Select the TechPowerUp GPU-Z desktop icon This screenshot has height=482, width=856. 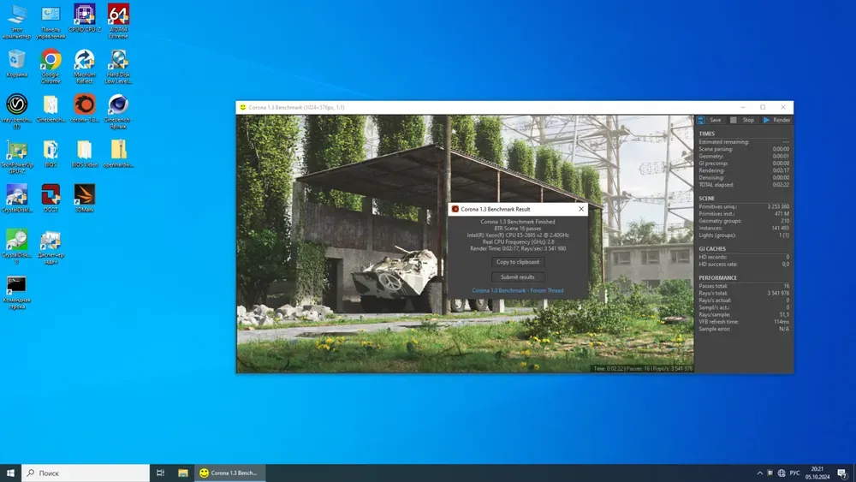click(x=16, y=154)
